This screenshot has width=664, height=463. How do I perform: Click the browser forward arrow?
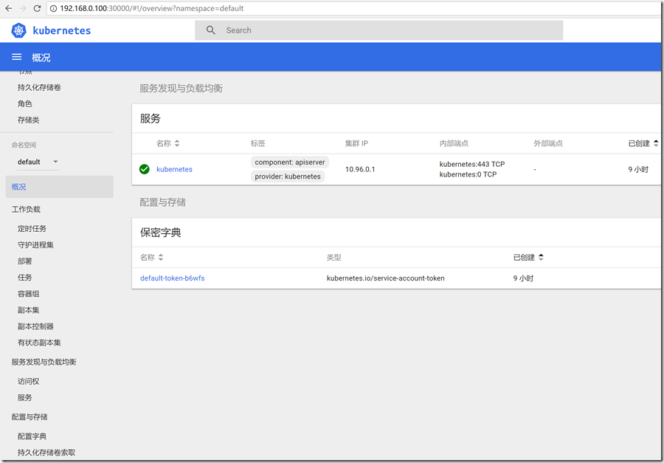pos(23,8)
